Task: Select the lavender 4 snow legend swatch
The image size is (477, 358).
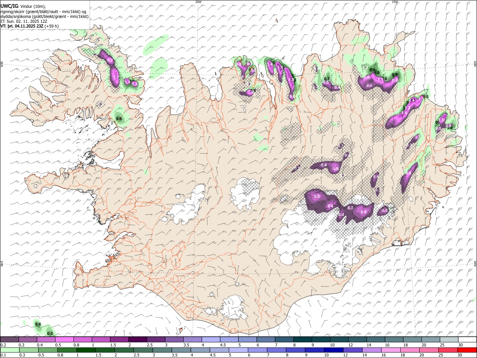Action: 211,339
